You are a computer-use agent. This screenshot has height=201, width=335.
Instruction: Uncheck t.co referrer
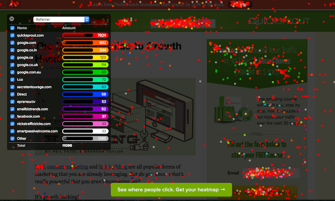click(x=12, y=79)
